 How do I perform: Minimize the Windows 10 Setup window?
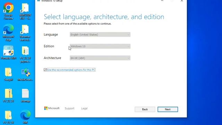(162, 1)
